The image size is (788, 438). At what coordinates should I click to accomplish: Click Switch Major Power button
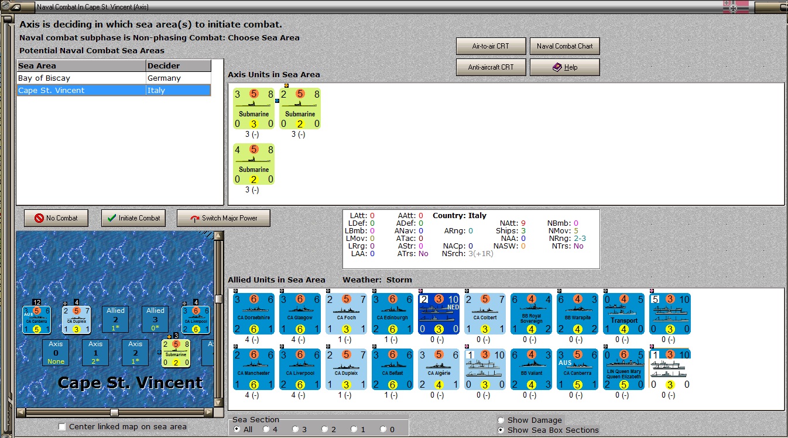coord(224,218)
